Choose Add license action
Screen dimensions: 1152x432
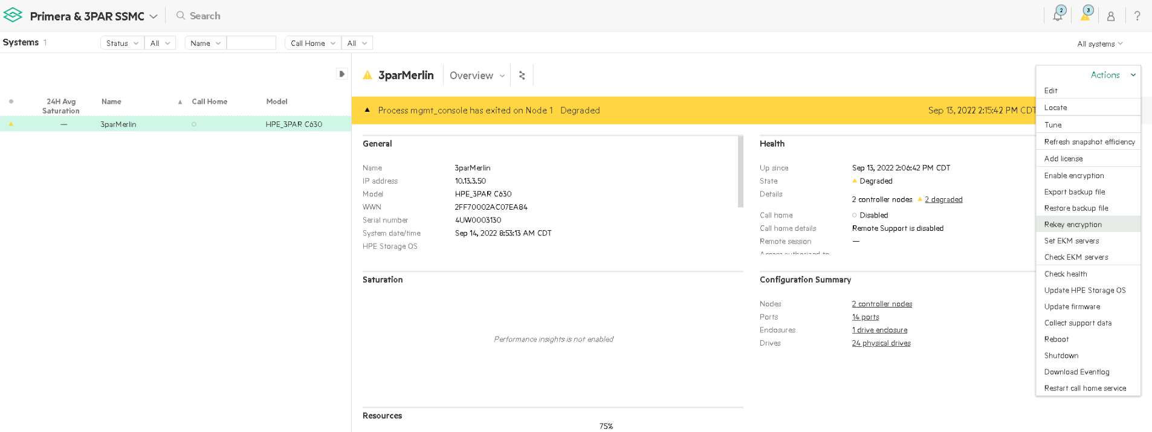point(1088,158)
